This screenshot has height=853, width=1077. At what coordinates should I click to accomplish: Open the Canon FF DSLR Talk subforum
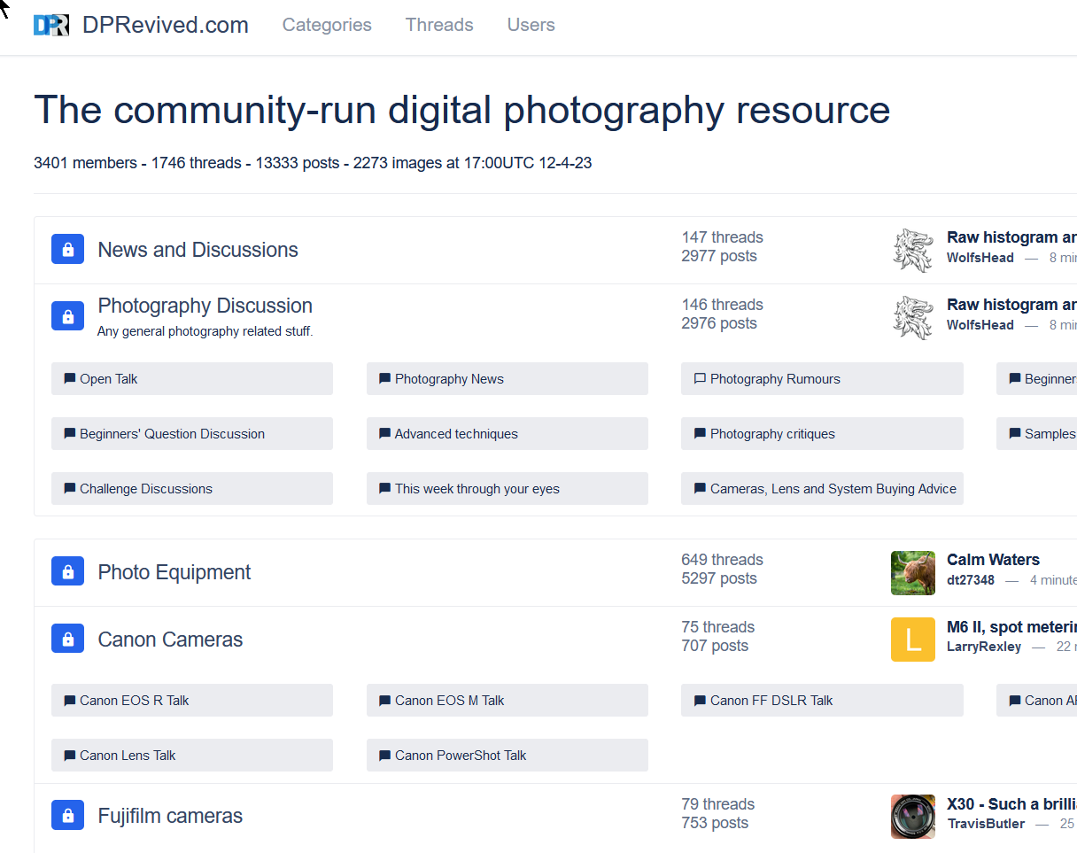(822, 701)
